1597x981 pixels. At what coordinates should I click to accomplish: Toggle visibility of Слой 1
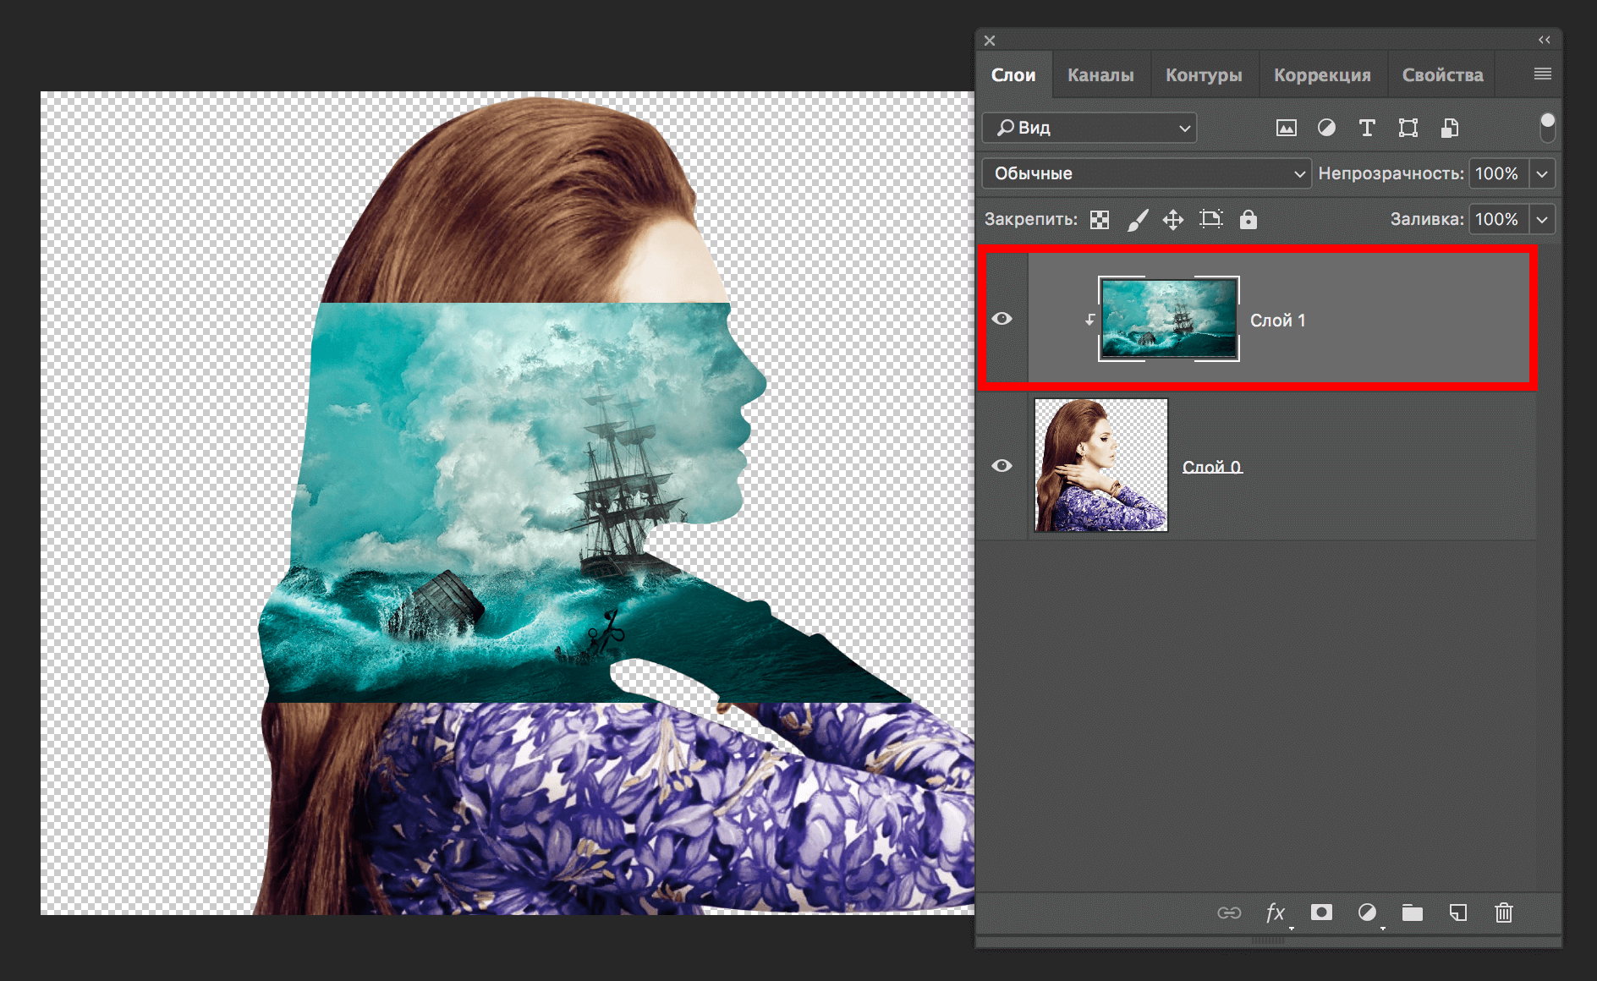[x=1003, y=318]
